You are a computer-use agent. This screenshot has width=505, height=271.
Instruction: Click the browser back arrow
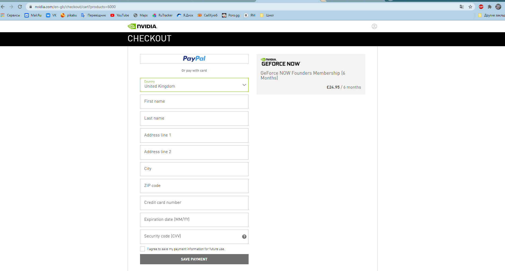[x=3, y=7]
